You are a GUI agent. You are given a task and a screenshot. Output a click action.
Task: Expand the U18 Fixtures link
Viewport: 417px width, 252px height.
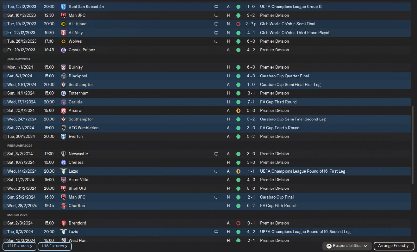click(55, 246)
